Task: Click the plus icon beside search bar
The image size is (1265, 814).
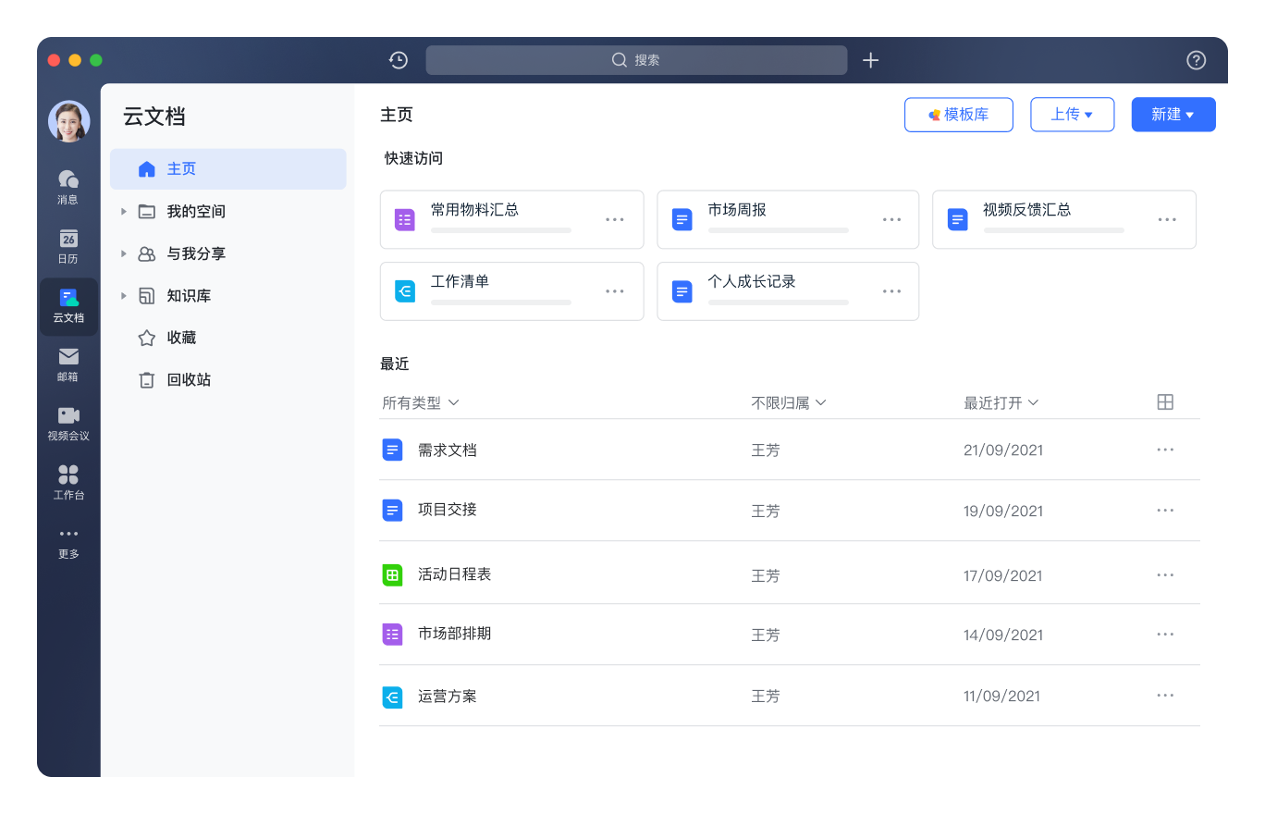Action: tap(870, 60)
